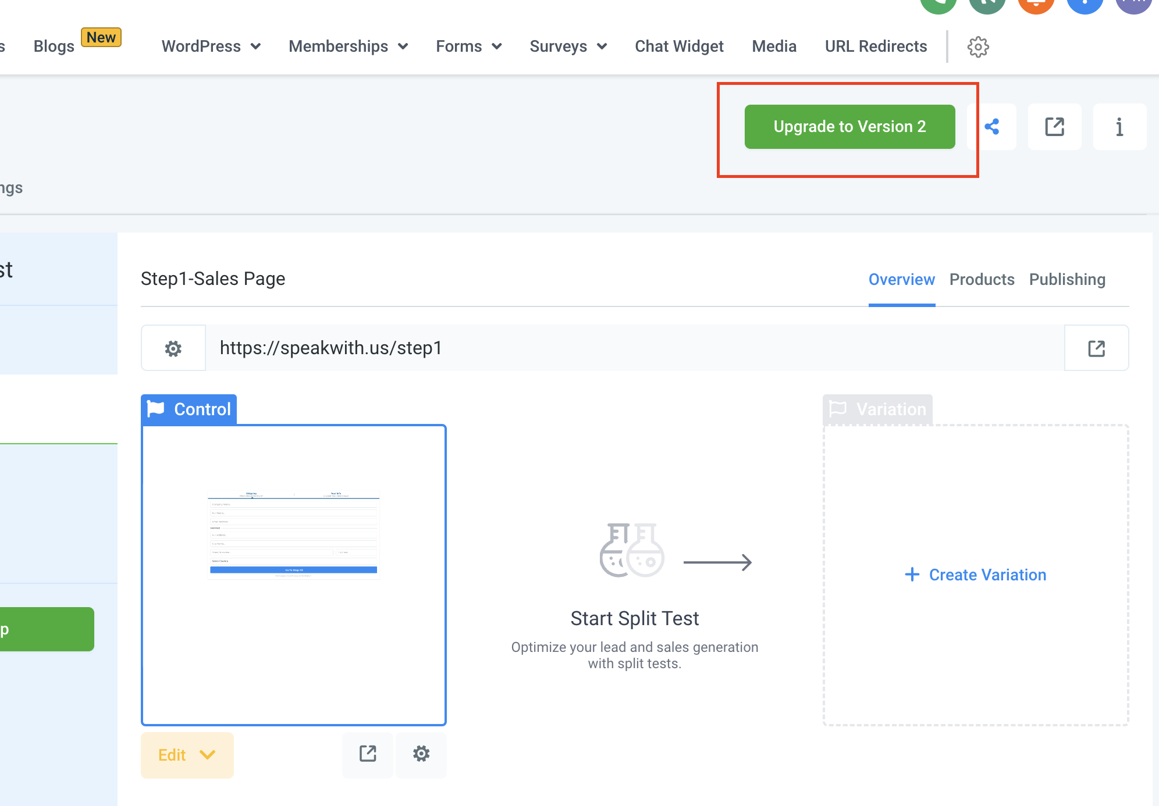The image size is (1159, 806).
Task: Open the Surveys dropdown menu
Action: click(568, 47)
